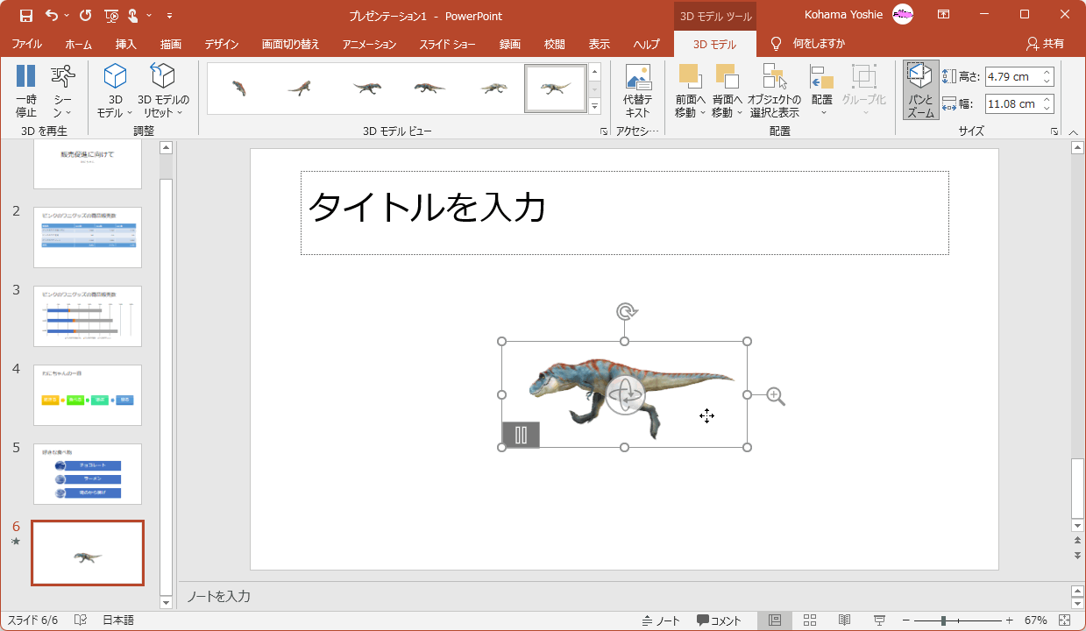Image resolution: width=1086 pixels, height=631 pixels.
Task: Open the 3D モデル ビュー dialog launcher
Action: pyautogui.click(x=603, y=131)
